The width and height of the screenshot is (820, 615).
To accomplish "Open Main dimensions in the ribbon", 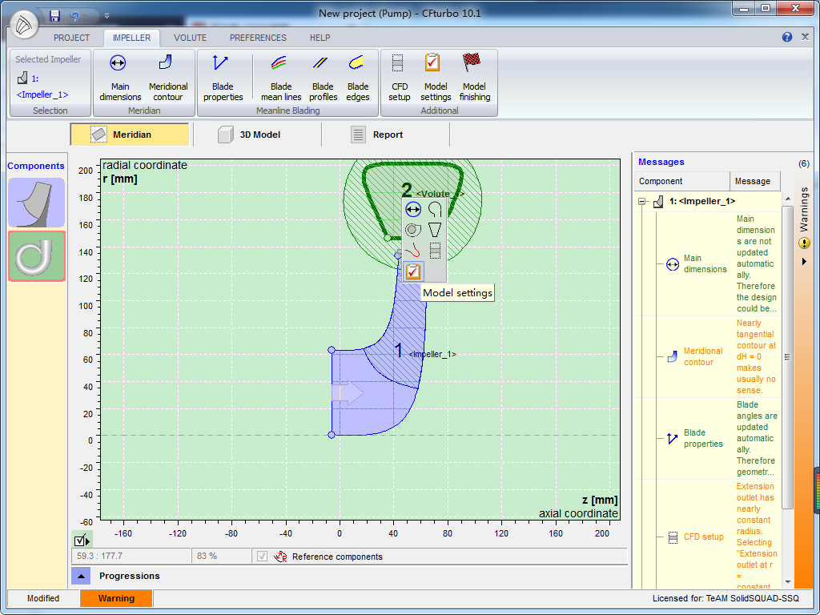I will (x=120, y=78).
